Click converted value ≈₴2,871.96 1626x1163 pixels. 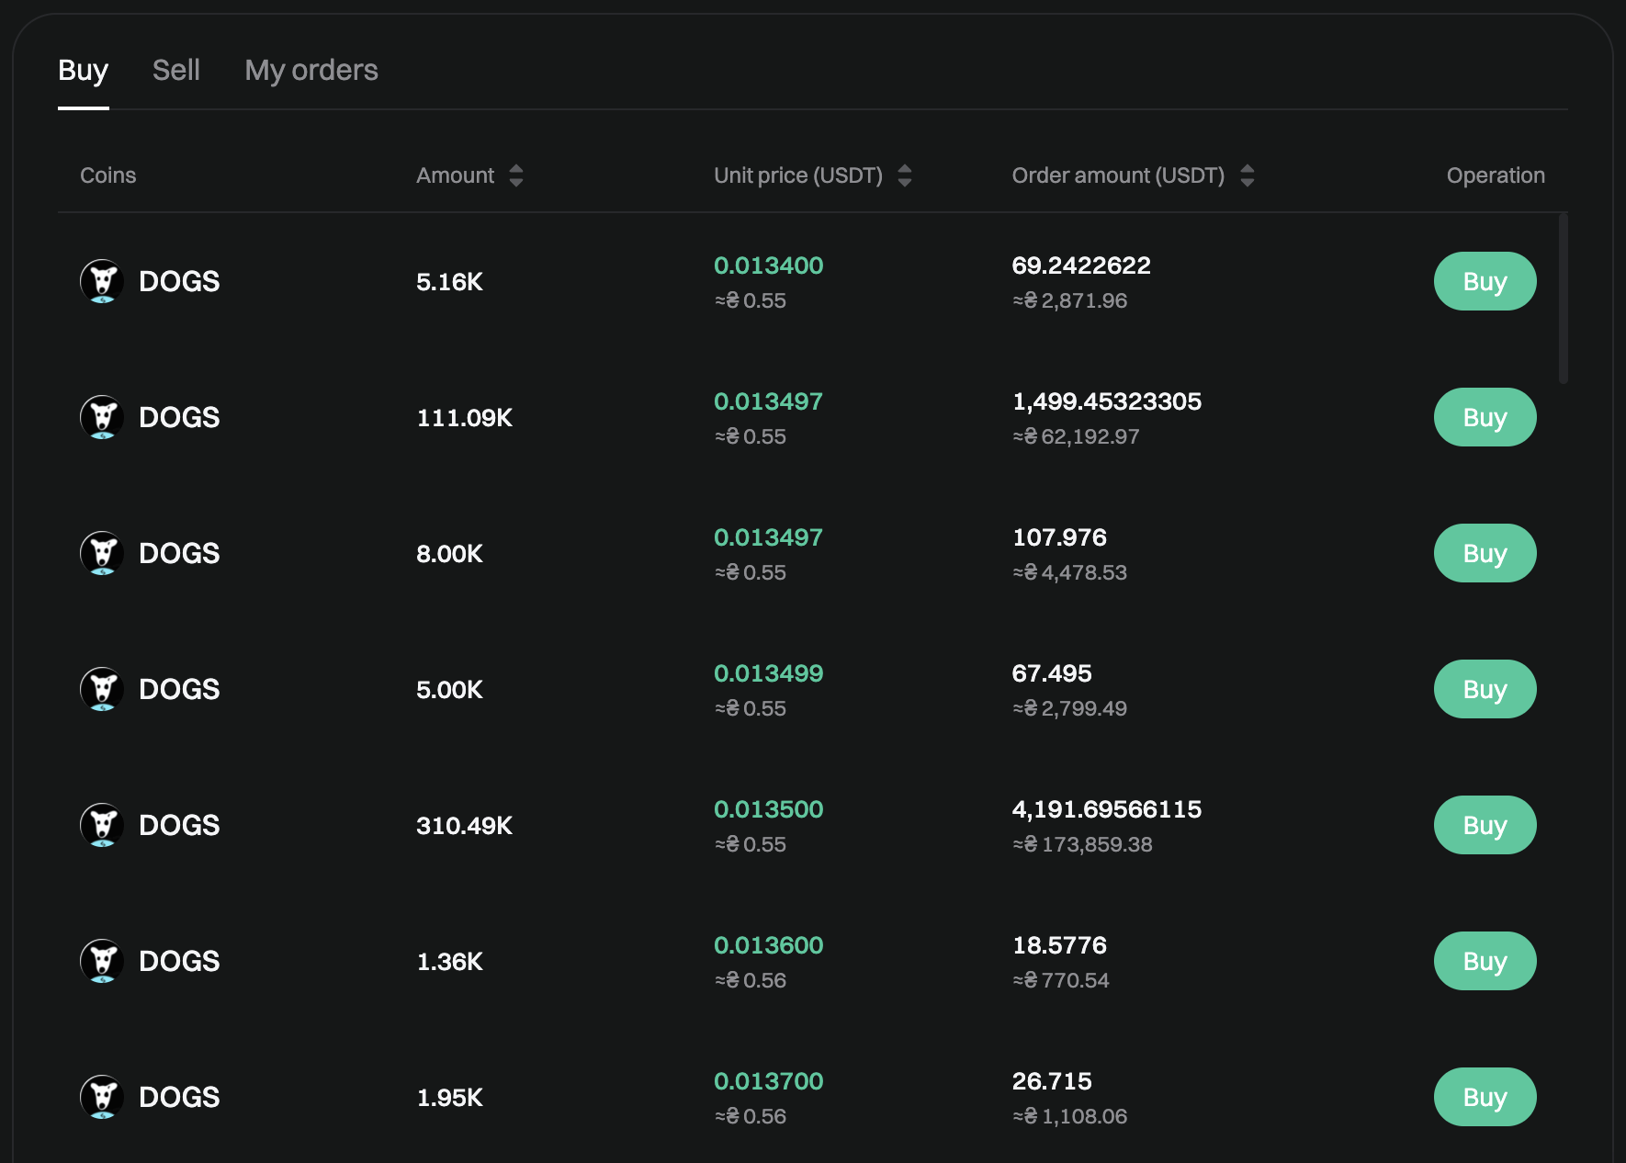pyautogui.click(x=1069, y=300)
